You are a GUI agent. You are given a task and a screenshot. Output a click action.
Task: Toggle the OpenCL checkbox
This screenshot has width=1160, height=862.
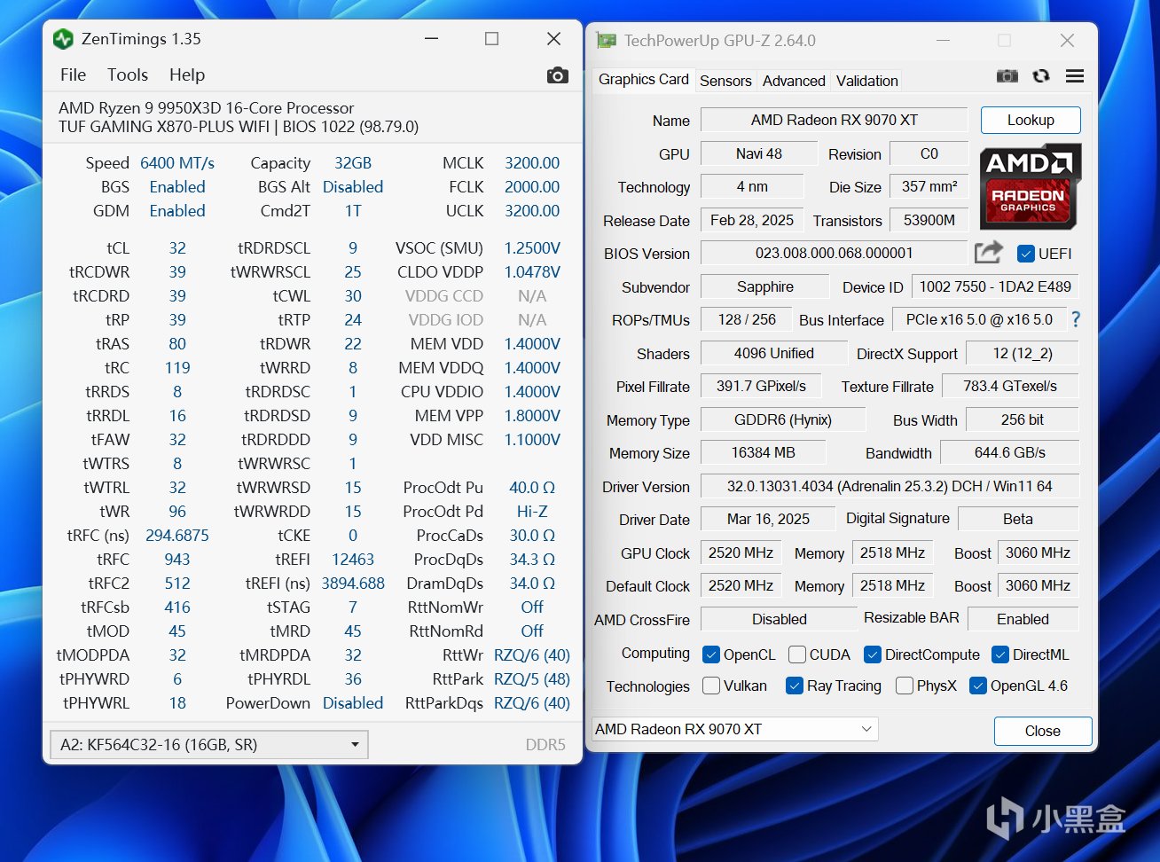pos(711,654)
